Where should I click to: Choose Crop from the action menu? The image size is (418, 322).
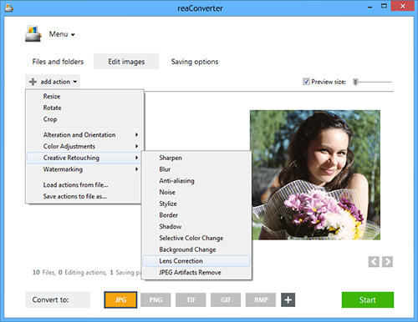(x=84, y=119)
